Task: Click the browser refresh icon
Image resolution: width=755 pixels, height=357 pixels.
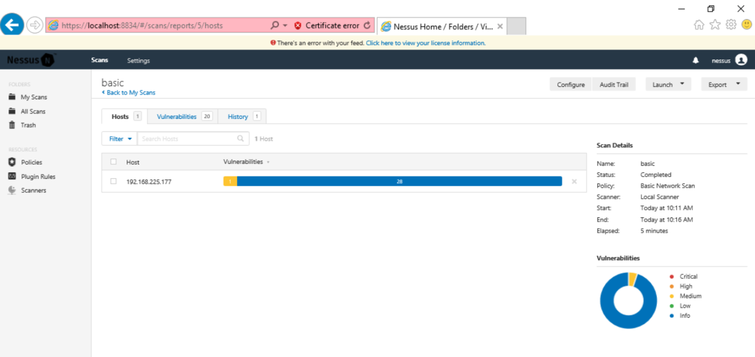Action: point(367,26)
